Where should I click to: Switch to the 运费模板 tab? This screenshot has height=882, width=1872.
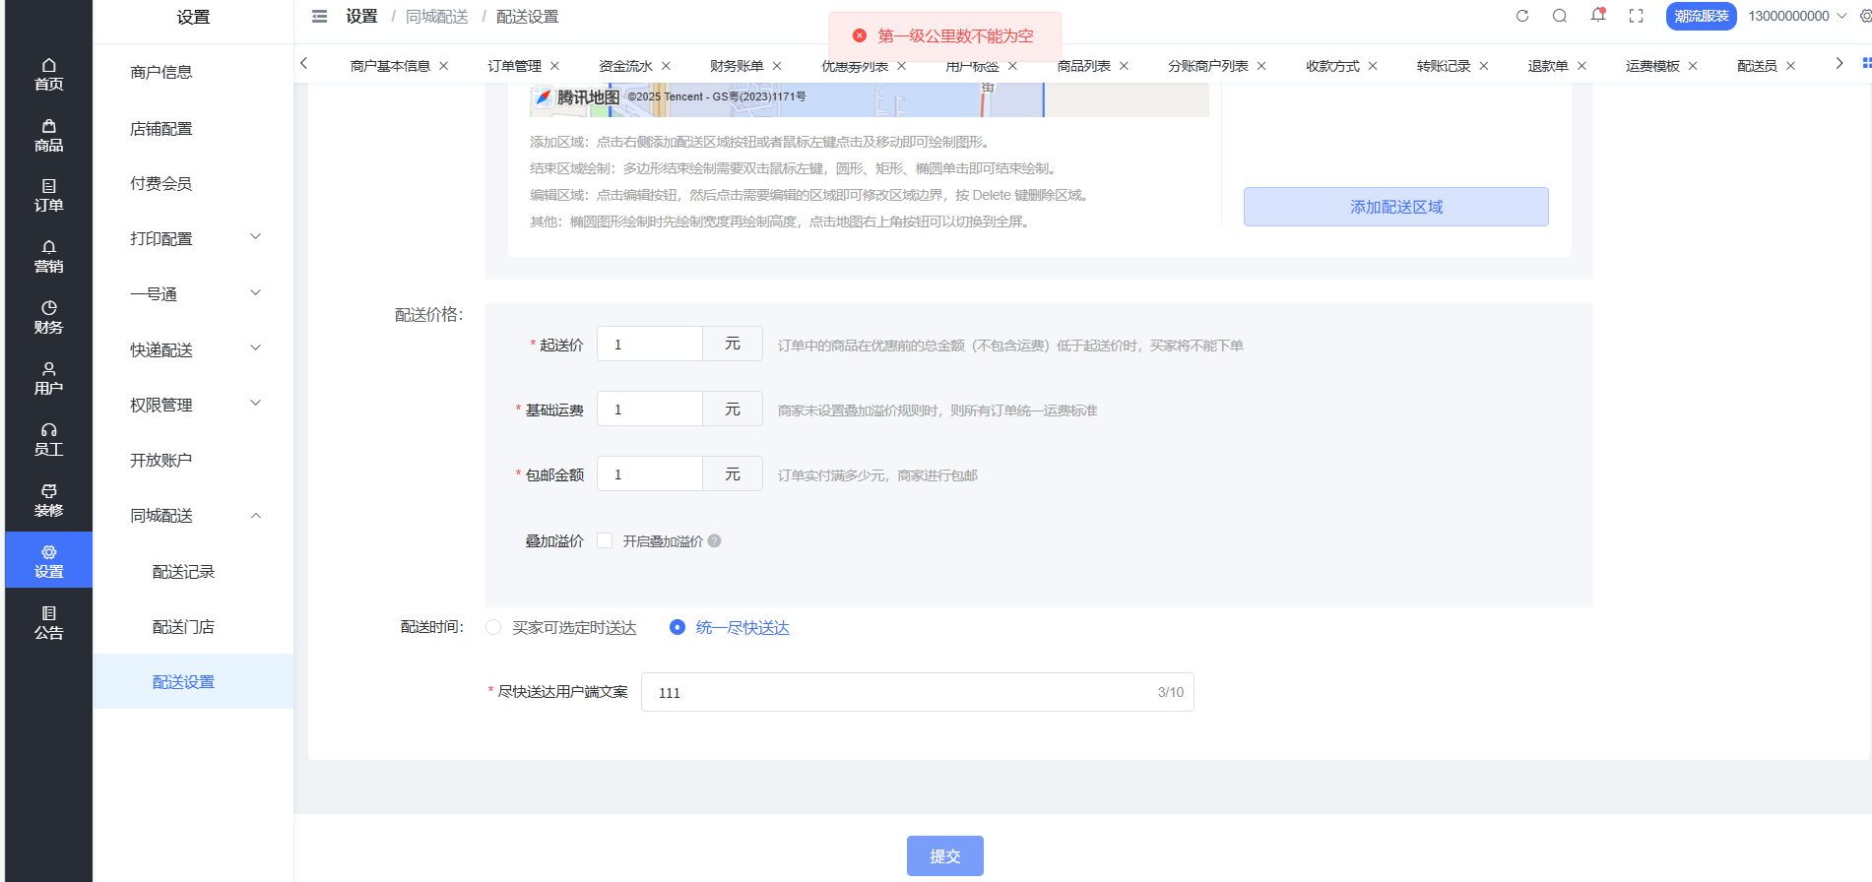[1651, 66]
